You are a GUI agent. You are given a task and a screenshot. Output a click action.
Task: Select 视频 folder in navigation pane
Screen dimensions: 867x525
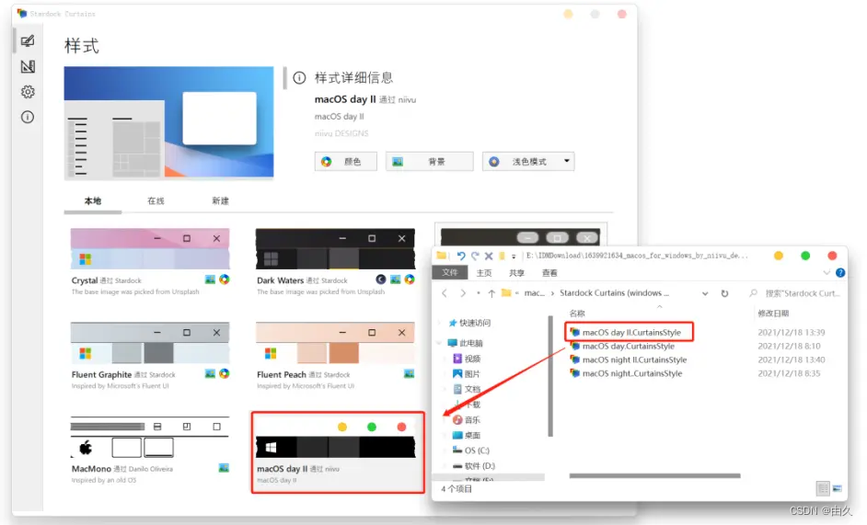click(467, 359)
